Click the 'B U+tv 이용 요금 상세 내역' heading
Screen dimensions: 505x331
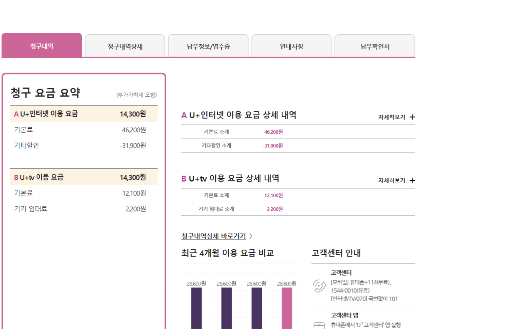click(230, 178)
